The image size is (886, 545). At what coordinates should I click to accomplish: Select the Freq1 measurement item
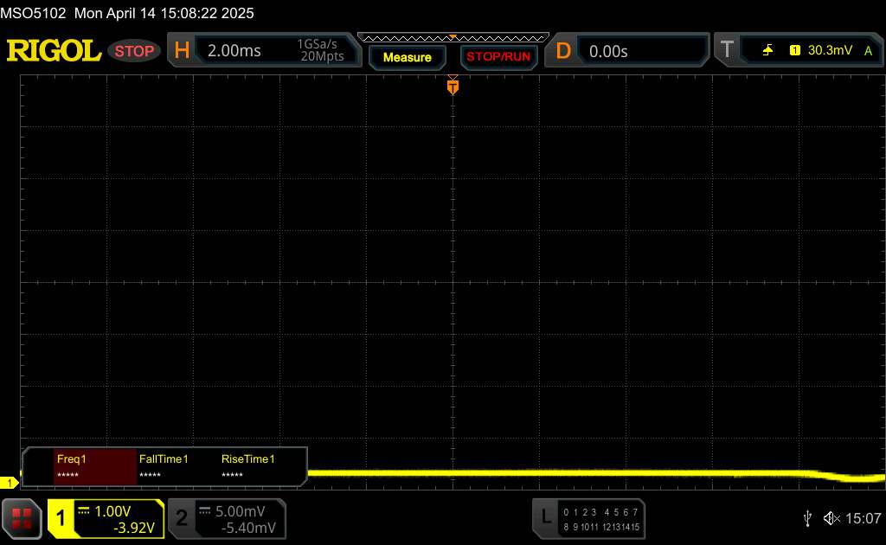[95, 466]
